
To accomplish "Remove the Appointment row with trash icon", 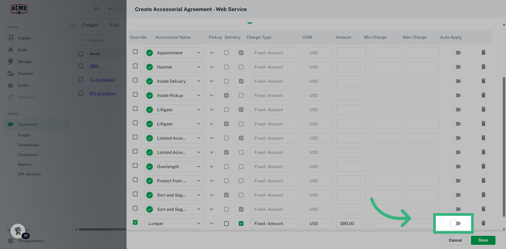I will coord(483,52).
